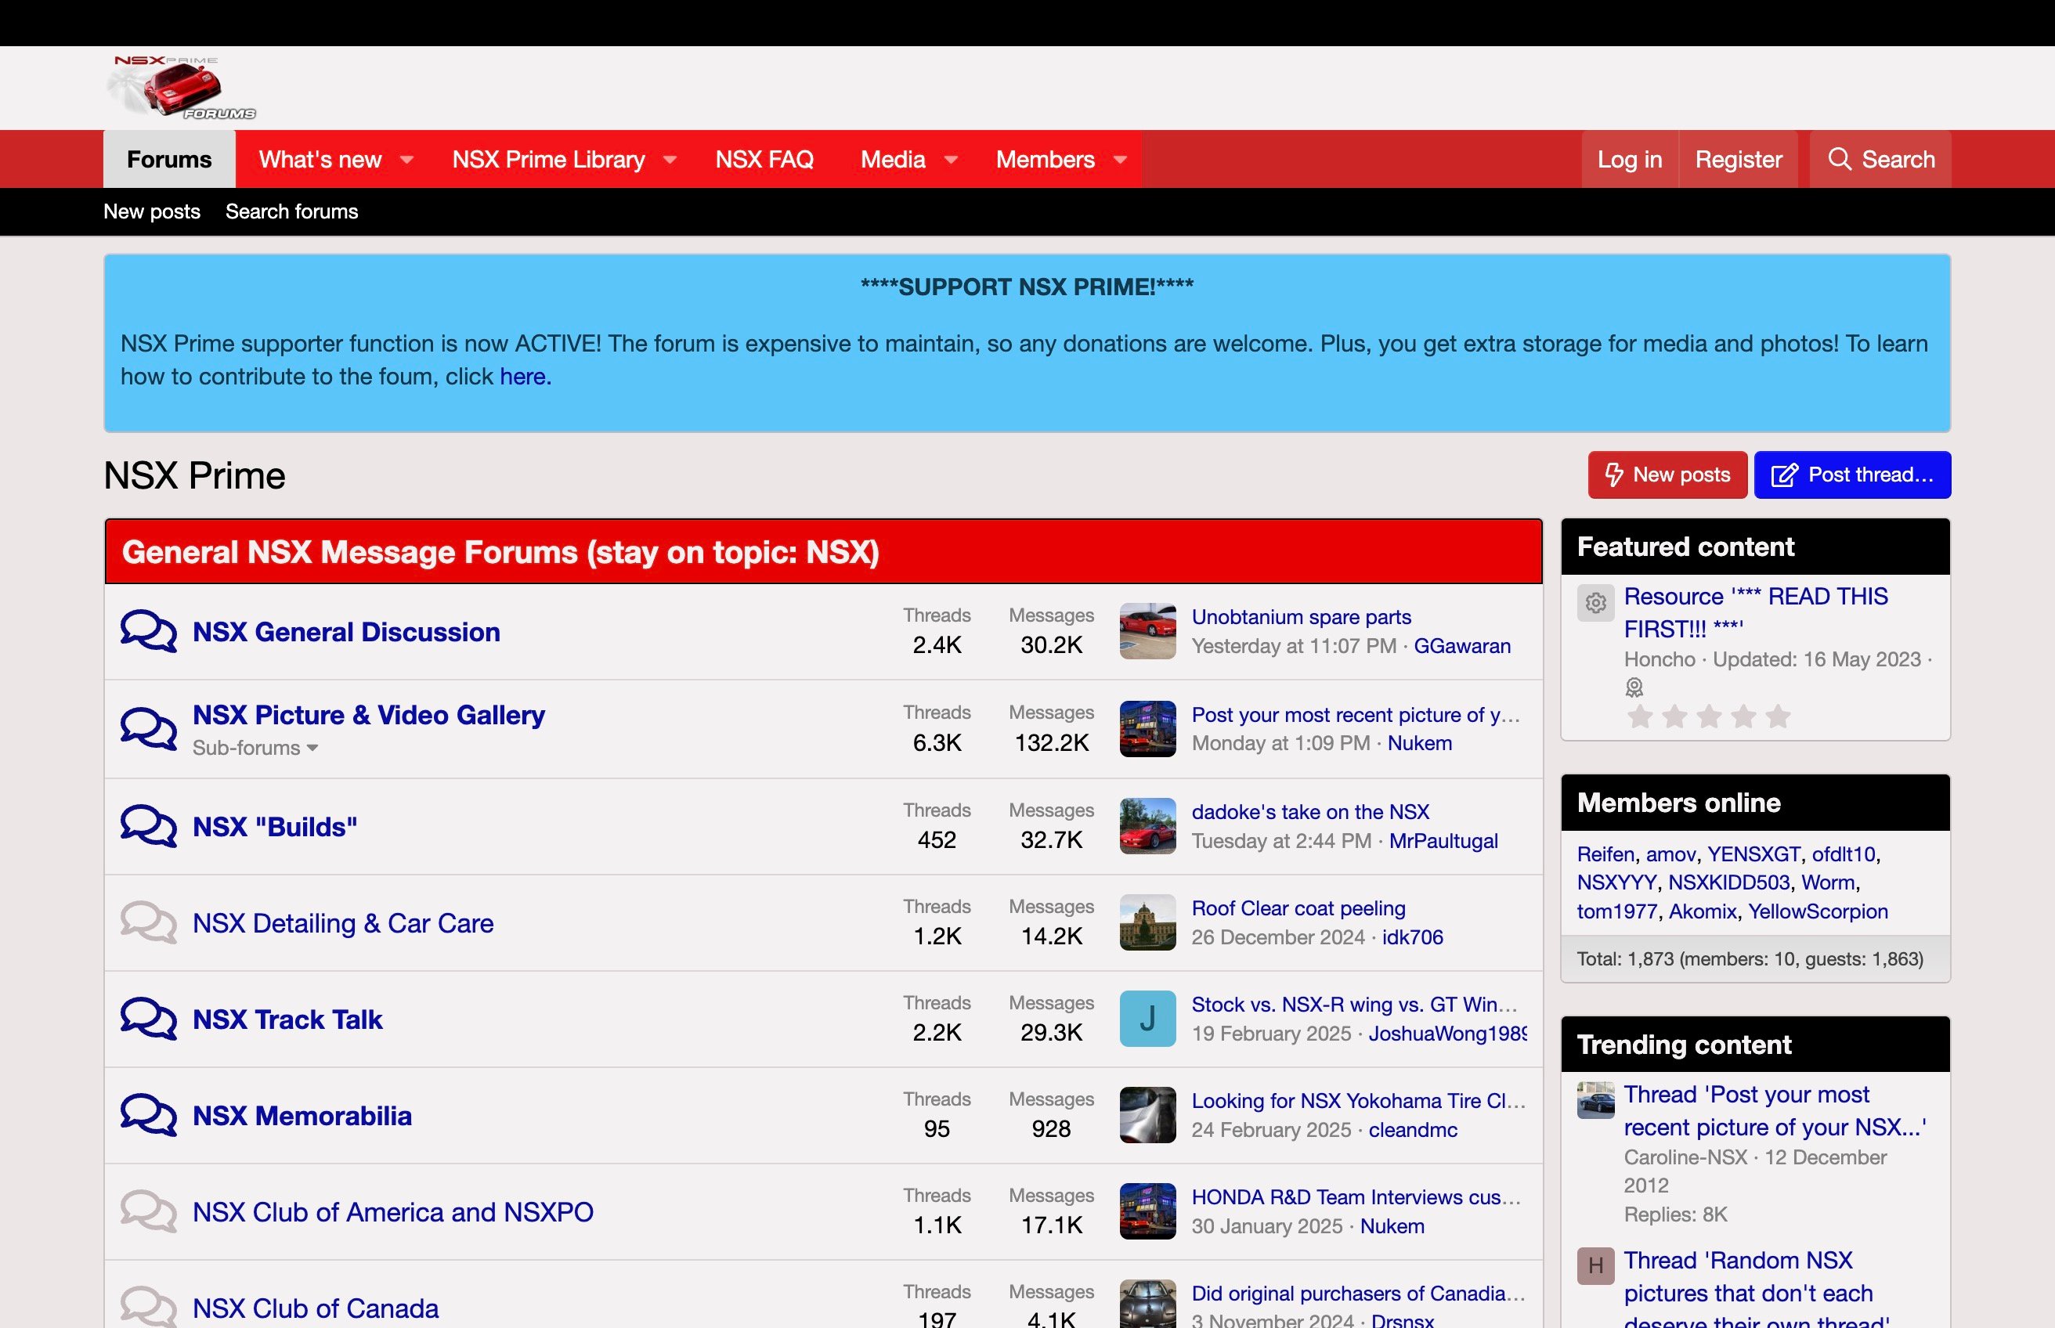Screen dimensions: 2055x1328
Task: Open Nukem's avatar in Club of America row
Action: [1147, 1211]
